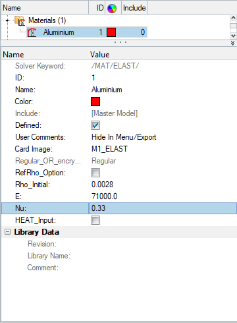This screenshot has width=237, height=323.
Task: Edit the Rho_Initial value 0.0028
Action: [x=102, y=185]
